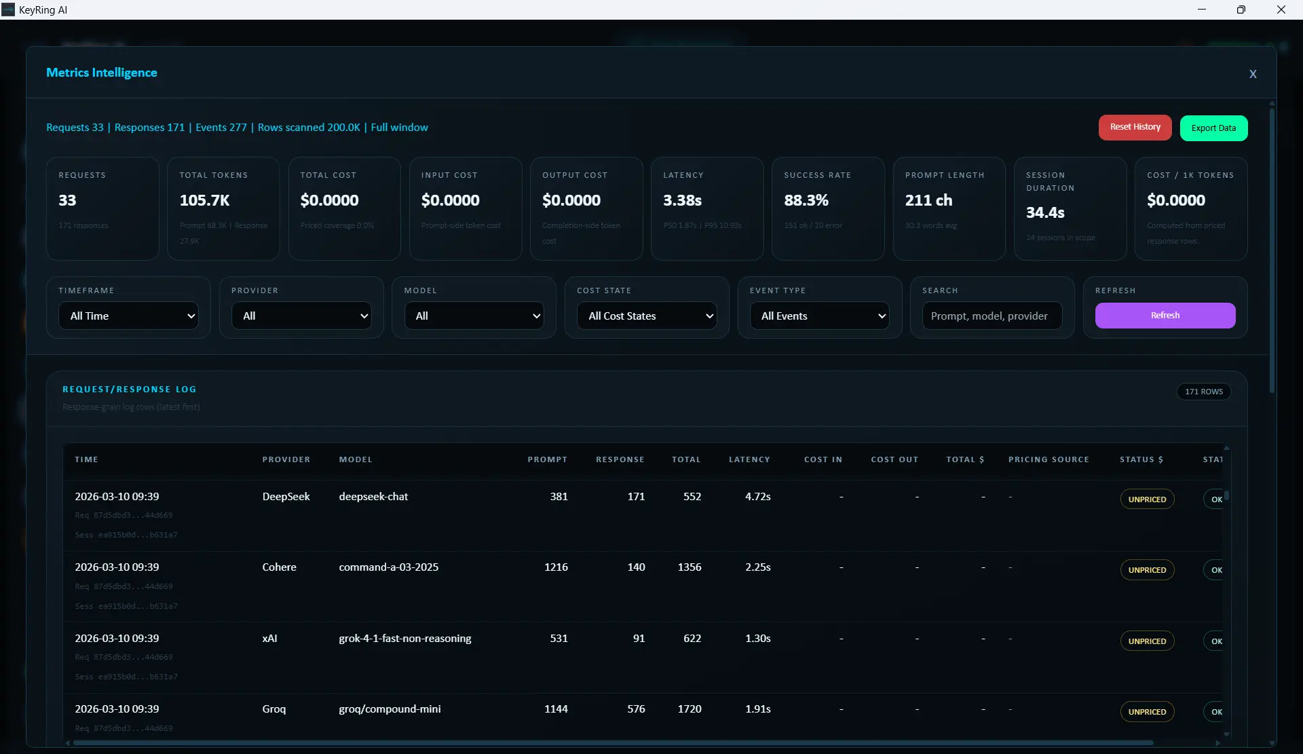Open the All Events event type dropdown
This screenshot has height=754, width=1303.
click(x=819, y=316)
